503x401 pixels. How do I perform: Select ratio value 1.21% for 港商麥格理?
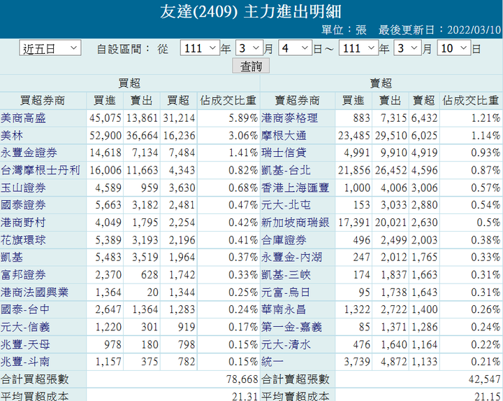click(486, 118)
